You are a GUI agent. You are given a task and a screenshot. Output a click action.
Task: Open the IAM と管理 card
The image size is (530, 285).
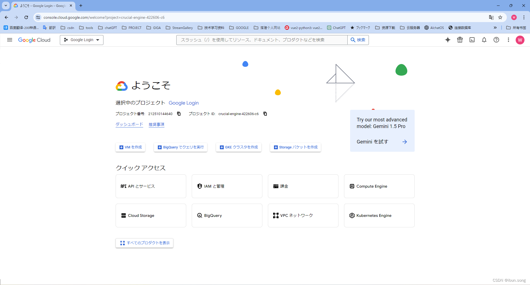point(227,186)
